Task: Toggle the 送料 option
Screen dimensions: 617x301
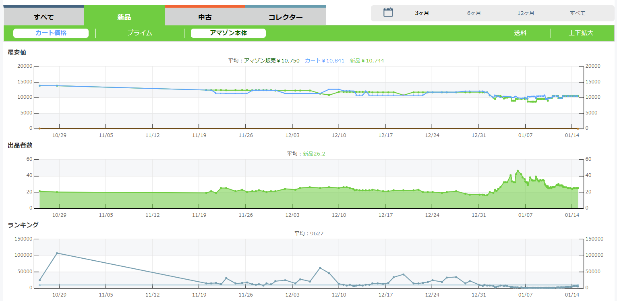Action: point(520,33)
